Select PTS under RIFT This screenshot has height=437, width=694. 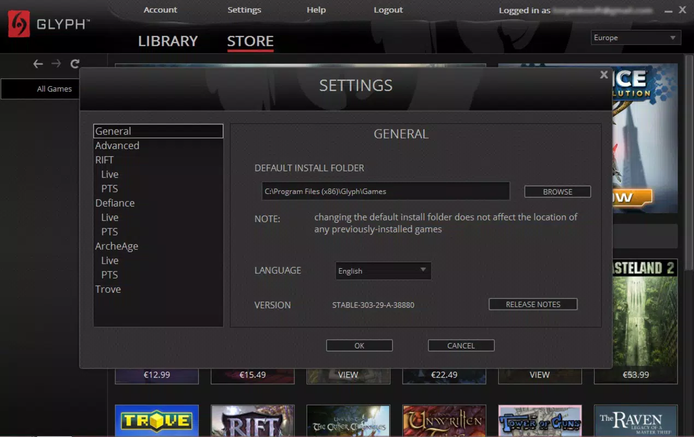(x=158, y=188)
